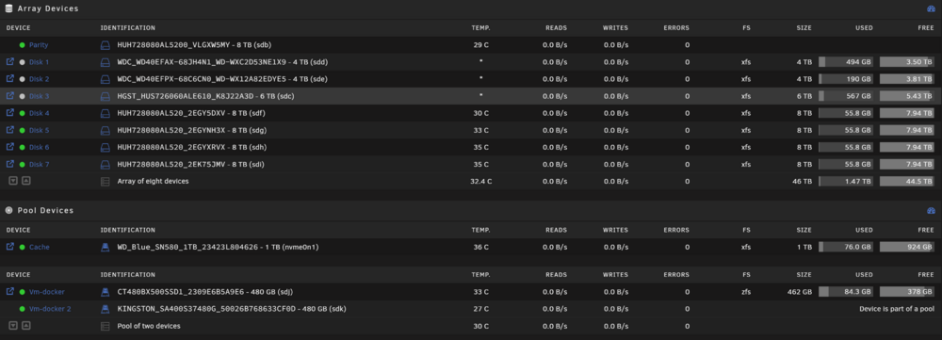Click Pool Devices section header icon
Viewport: 942px width, 340px height.
coord(9,210)
